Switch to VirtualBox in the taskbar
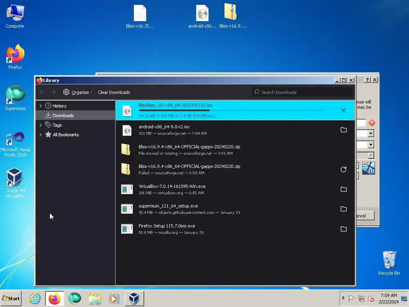This screenshot has height=307, width=409. pos(134,299)
